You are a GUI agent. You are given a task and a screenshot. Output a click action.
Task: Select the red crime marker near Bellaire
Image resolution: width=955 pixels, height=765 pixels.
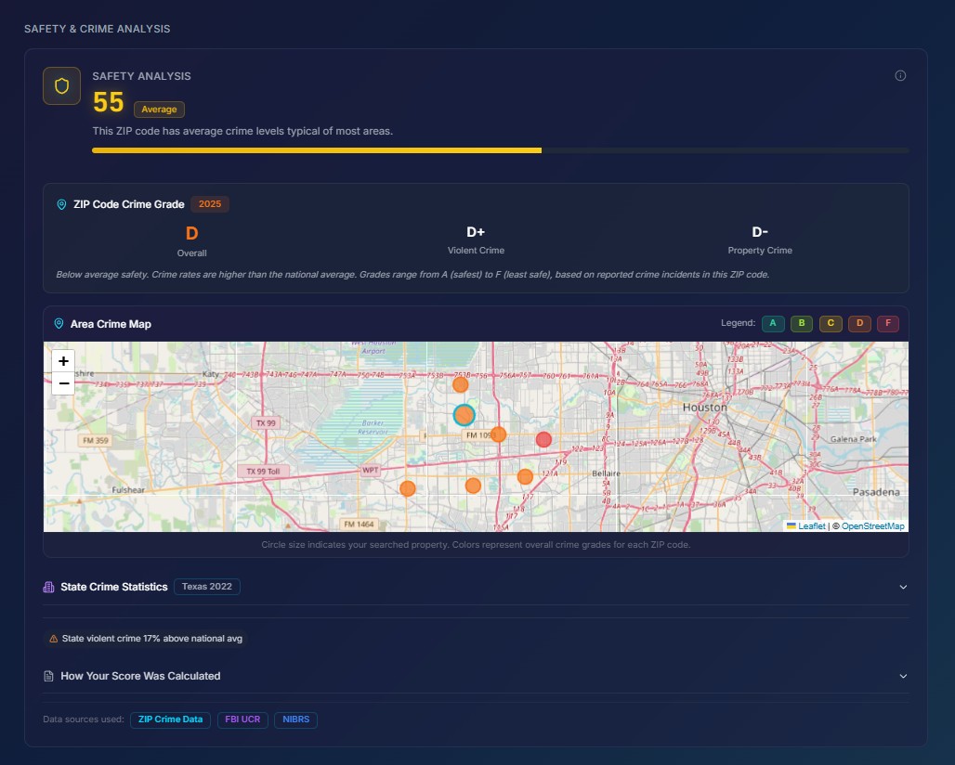point(543,439)
